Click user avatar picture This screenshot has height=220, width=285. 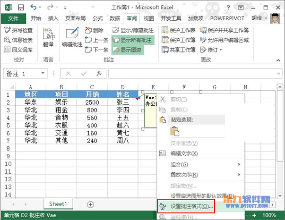coord(275,18)
